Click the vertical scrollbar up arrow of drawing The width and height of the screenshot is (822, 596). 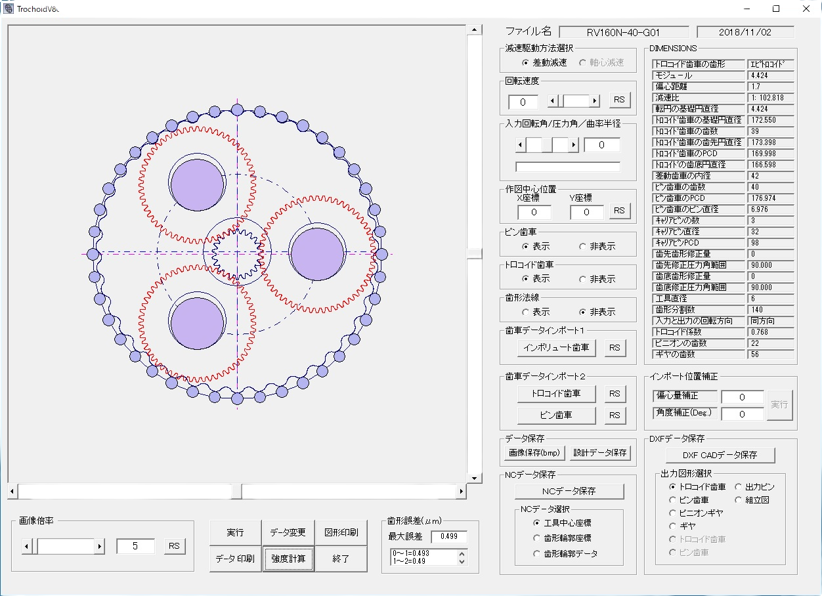[474, 30]
